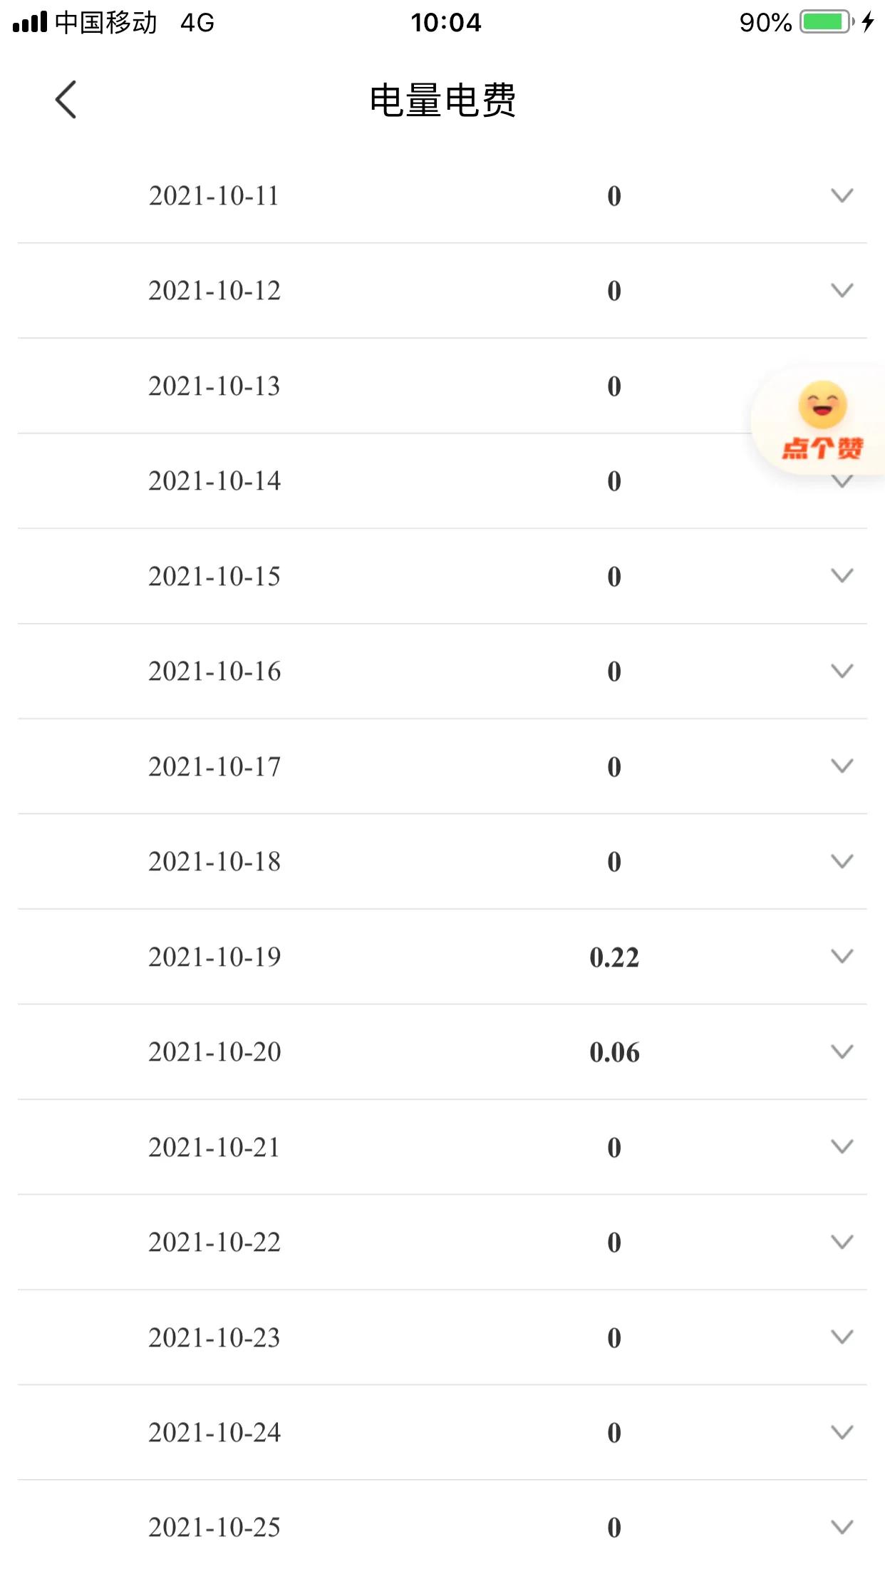Screen dimensions: 885x1574
Task: Tap the 10:04 clock in status bar
Action: click(x=446, y=22)
